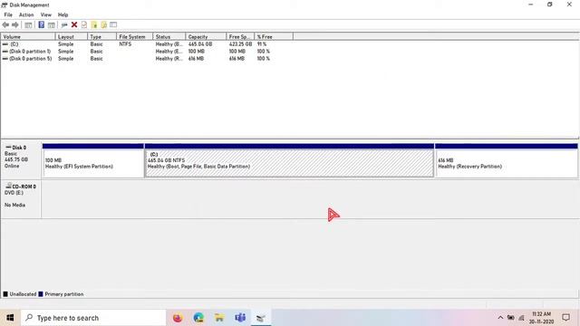Viewport: 580px width, 326px height.
Task: Open the Action menu
Action: tap(26, 14)
